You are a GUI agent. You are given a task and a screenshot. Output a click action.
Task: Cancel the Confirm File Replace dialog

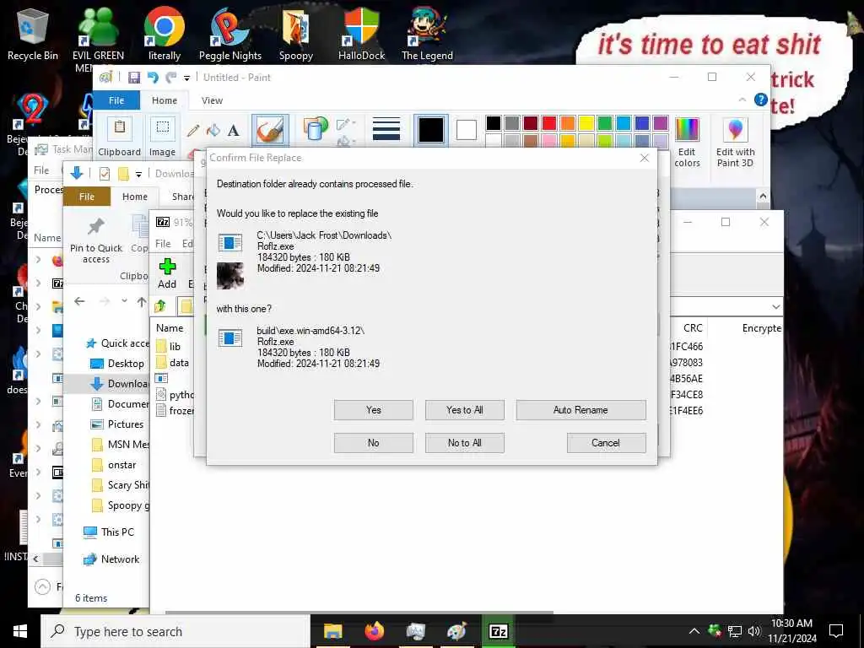pos(606,443)
